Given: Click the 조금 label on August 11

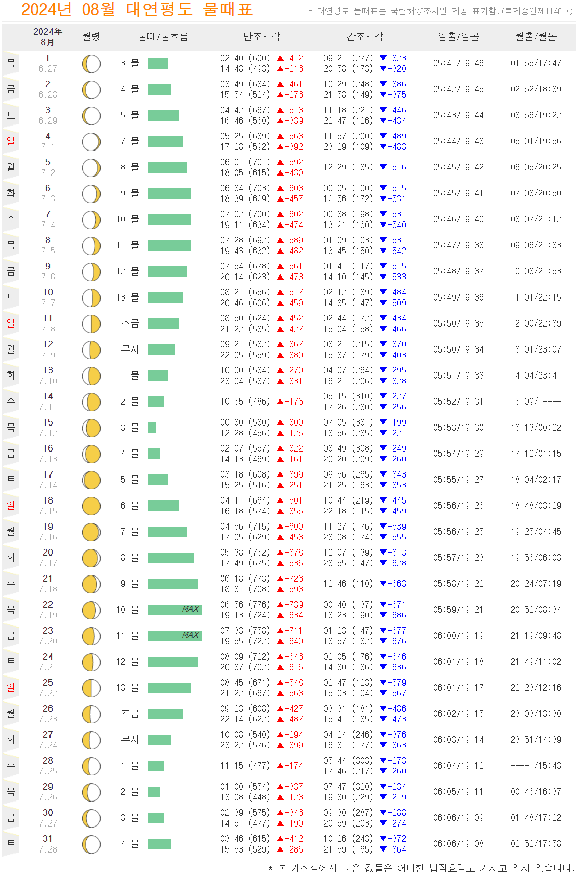Looking at the screenshot, I should click(x=130, y=324).
